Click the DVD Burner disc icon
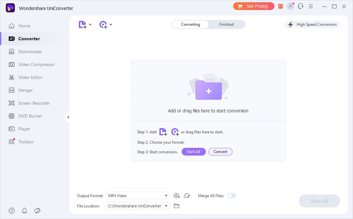The height and width of the screenshot is (219, 353). [x=12, y=116]
